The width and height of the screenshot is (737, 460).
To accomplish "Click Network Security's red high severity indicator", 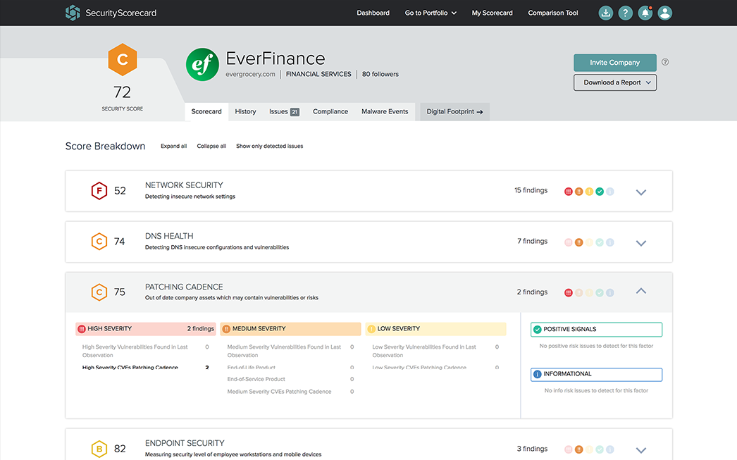I will click(569, 191).
